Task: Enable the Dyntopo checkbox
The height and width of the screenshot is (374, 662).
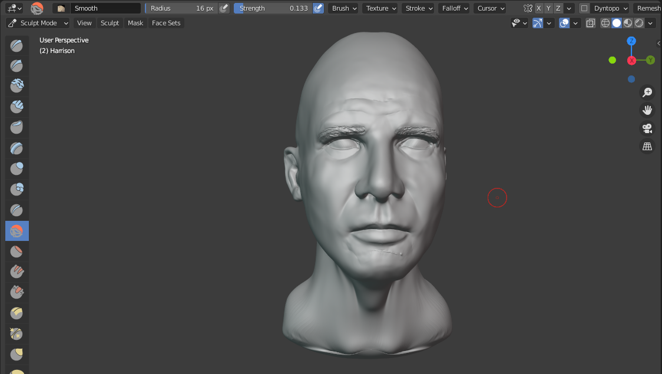Action: [584, 8]
